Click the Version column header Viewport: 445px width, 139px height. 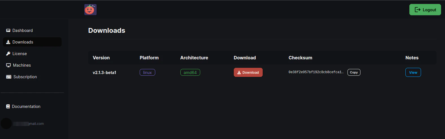101,58
